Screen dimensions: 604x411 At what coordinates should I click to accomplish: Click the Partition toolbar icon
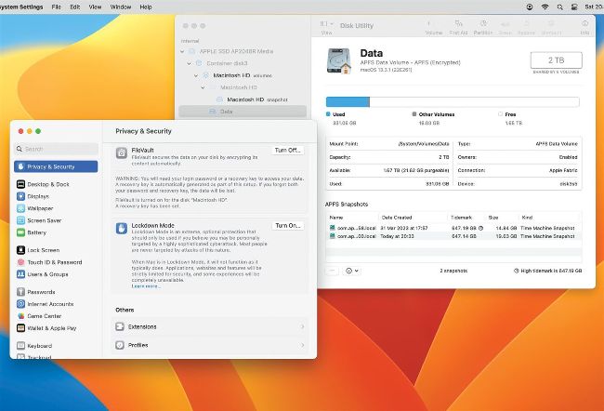coord(482,25)
